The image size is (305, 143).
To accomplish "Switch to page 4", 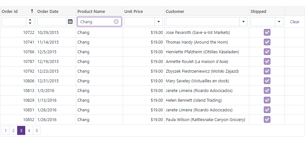I will tap(29, 130).
